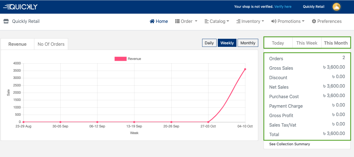Expand the Promotions dropdown arrow
The image size is (354, 157).
(x=303, y=21)
